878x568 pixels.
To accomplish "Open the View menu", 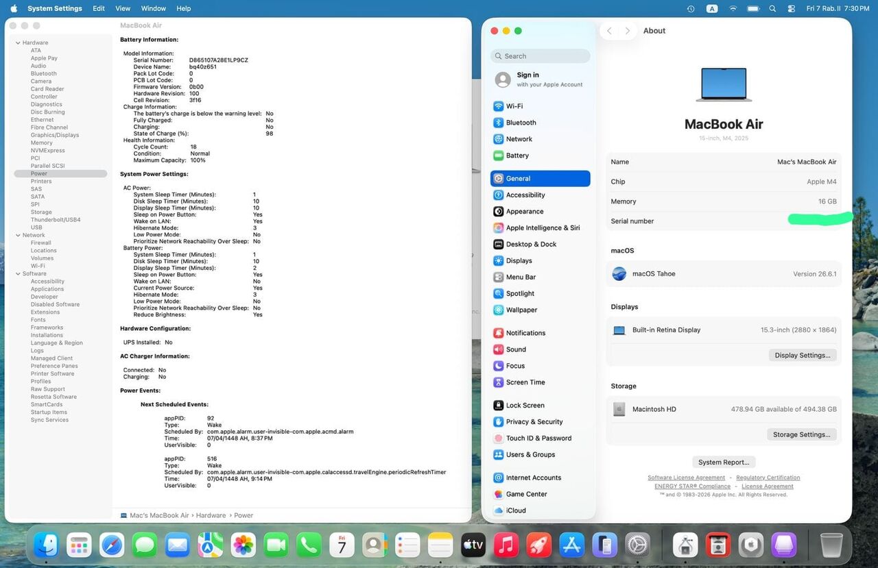I will (x=123, y=8).
